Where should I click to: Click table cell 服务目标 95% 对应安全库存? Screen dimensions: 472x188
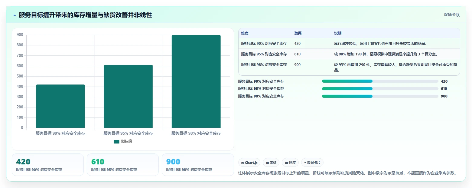(x=264, y=54)
